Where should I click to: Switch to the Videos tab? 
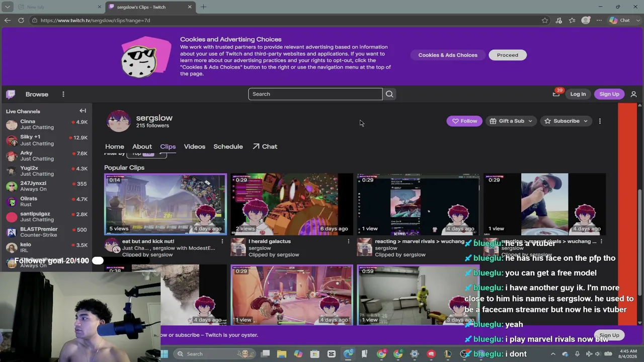(x=195, y=147)
